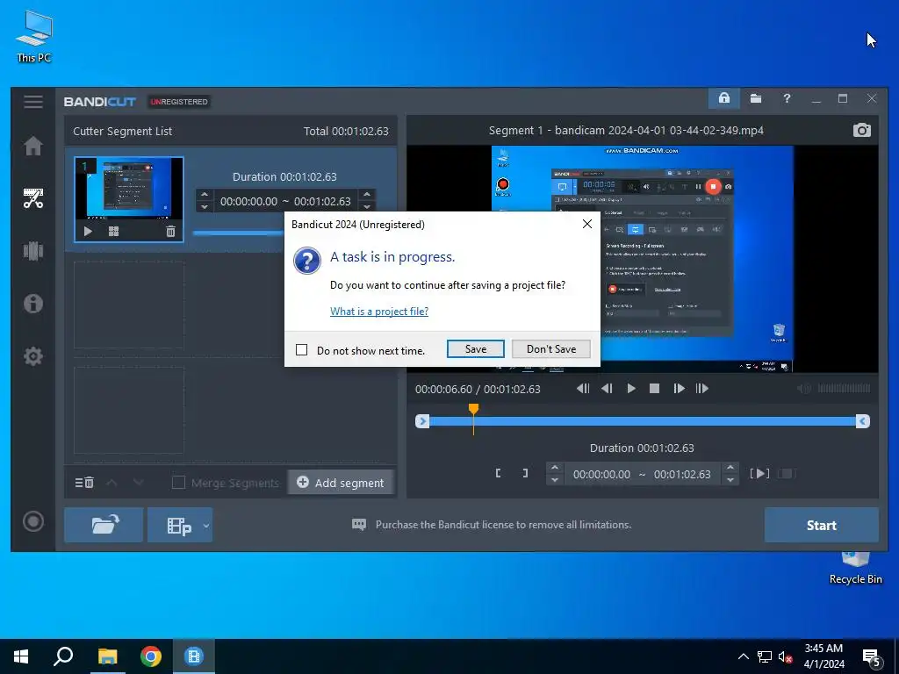Decrease bottom end time stepper
Viewport: 899px width, 674px height.
[x=730, y=480]
